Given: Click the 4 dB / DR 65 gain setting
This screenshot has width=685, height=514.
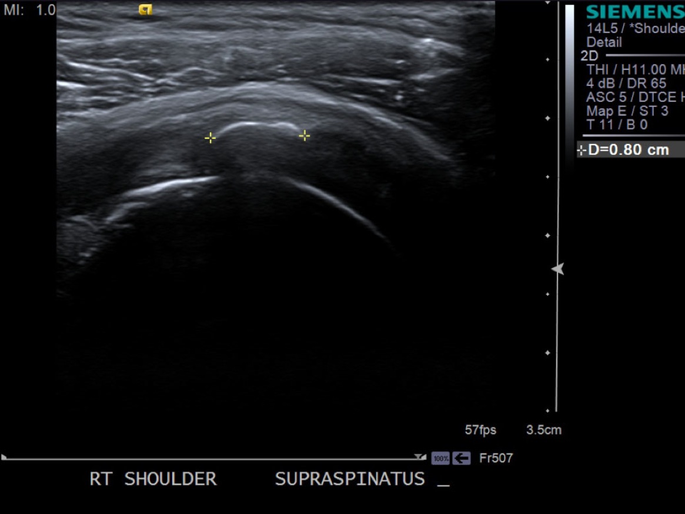Looking at the screenshot, I should 626,84.
